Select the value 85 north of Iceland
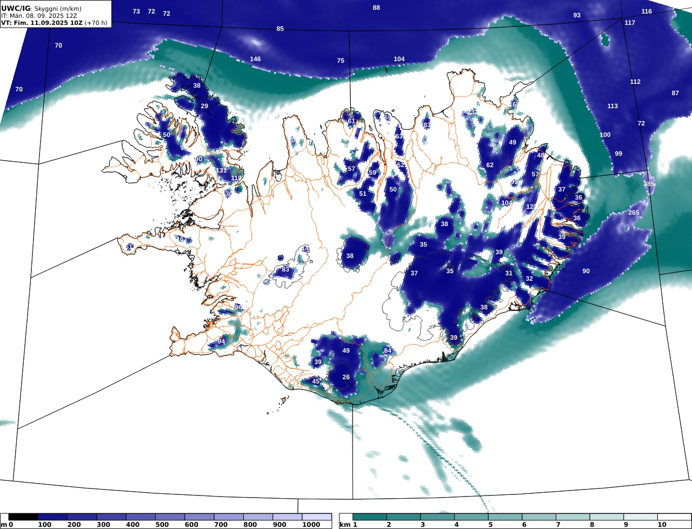The image size is (692, 529). (280, 29)
